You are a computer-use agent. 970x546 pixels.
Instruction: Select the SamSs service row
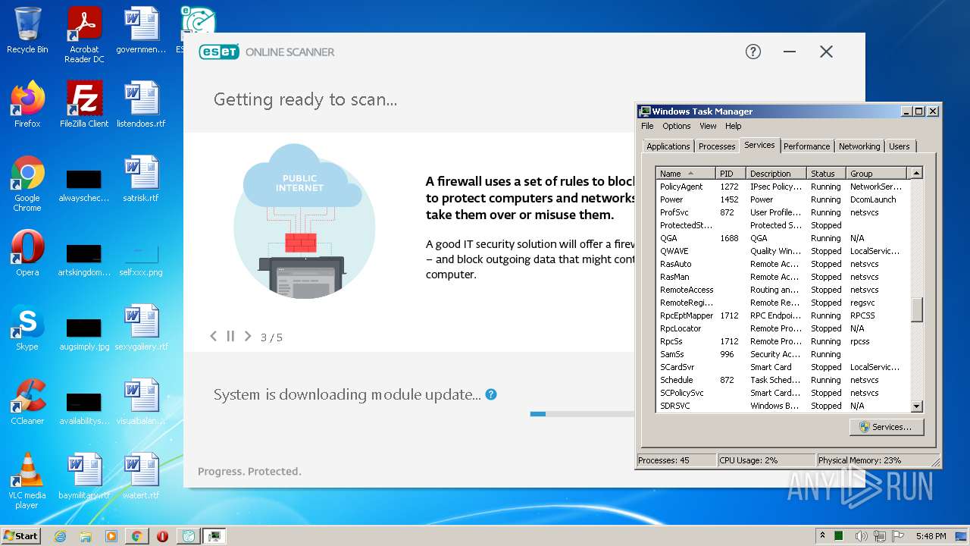pos(782,354)
